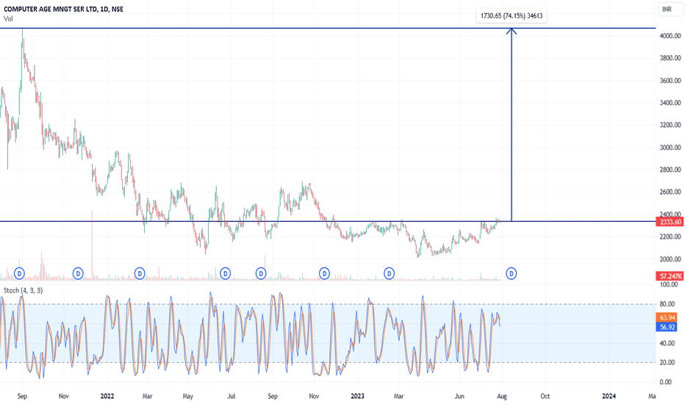685x404 pixels.
Task: Click the red 57.247K volume label
Action: point(670,276)
